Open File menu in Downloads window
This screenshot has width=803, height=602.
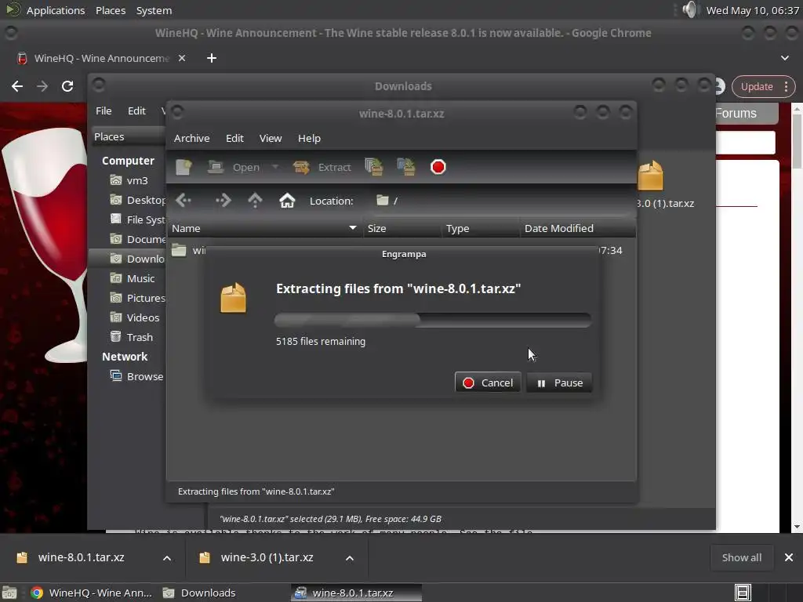(x=104, y=111)
